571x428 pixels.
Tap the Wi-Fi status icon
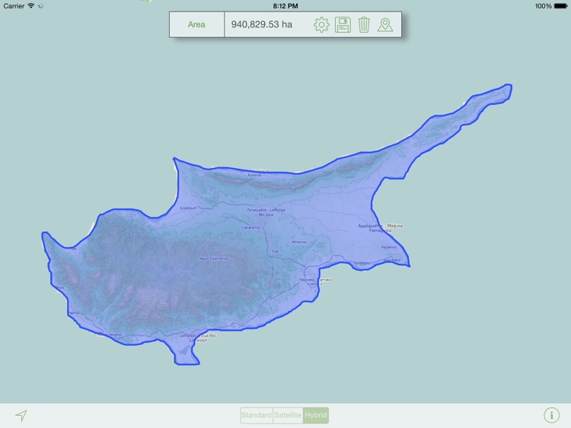[31, 6]
